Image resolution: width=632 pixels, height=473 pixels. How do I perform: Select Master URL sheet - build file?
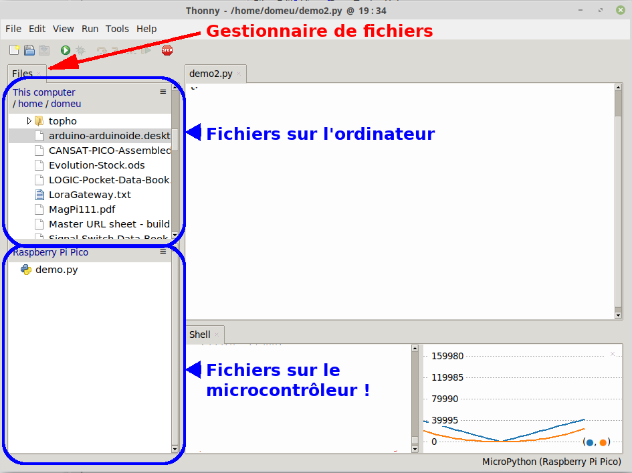90,224
